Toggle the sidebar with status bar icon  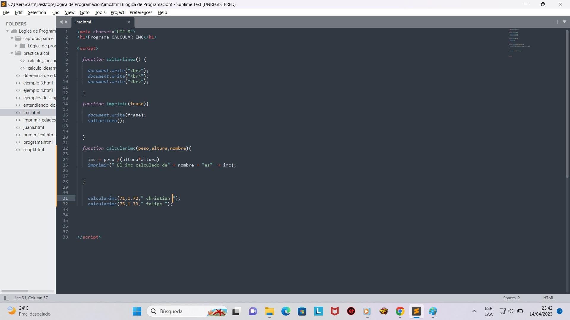(7, 298)
